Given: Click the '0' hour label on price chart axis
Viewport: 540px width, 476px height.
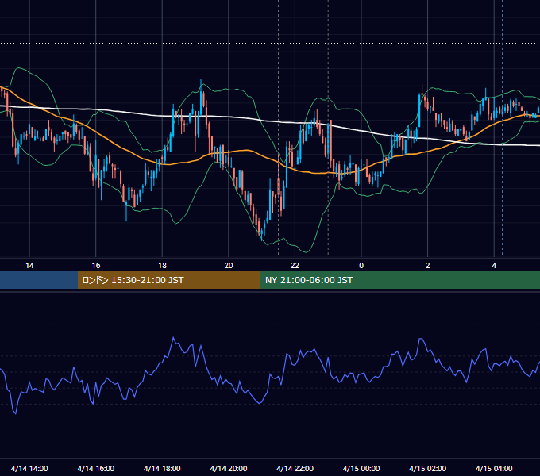Looking at the screenshot, I should [x=361, y=266].
